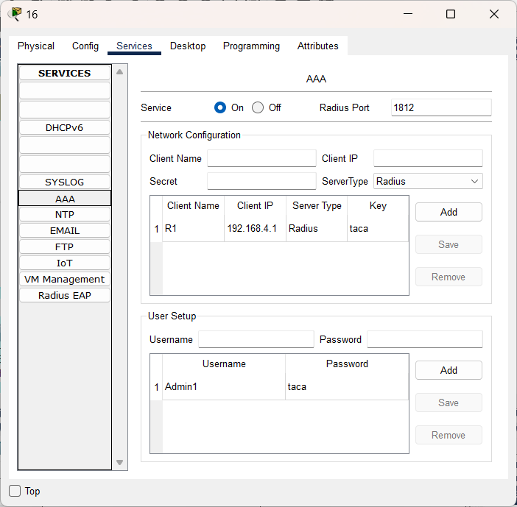The width and height of the screenshot is (517, 507).
Task: Add a new user in User Setup
Action: [x=449, y=370]
